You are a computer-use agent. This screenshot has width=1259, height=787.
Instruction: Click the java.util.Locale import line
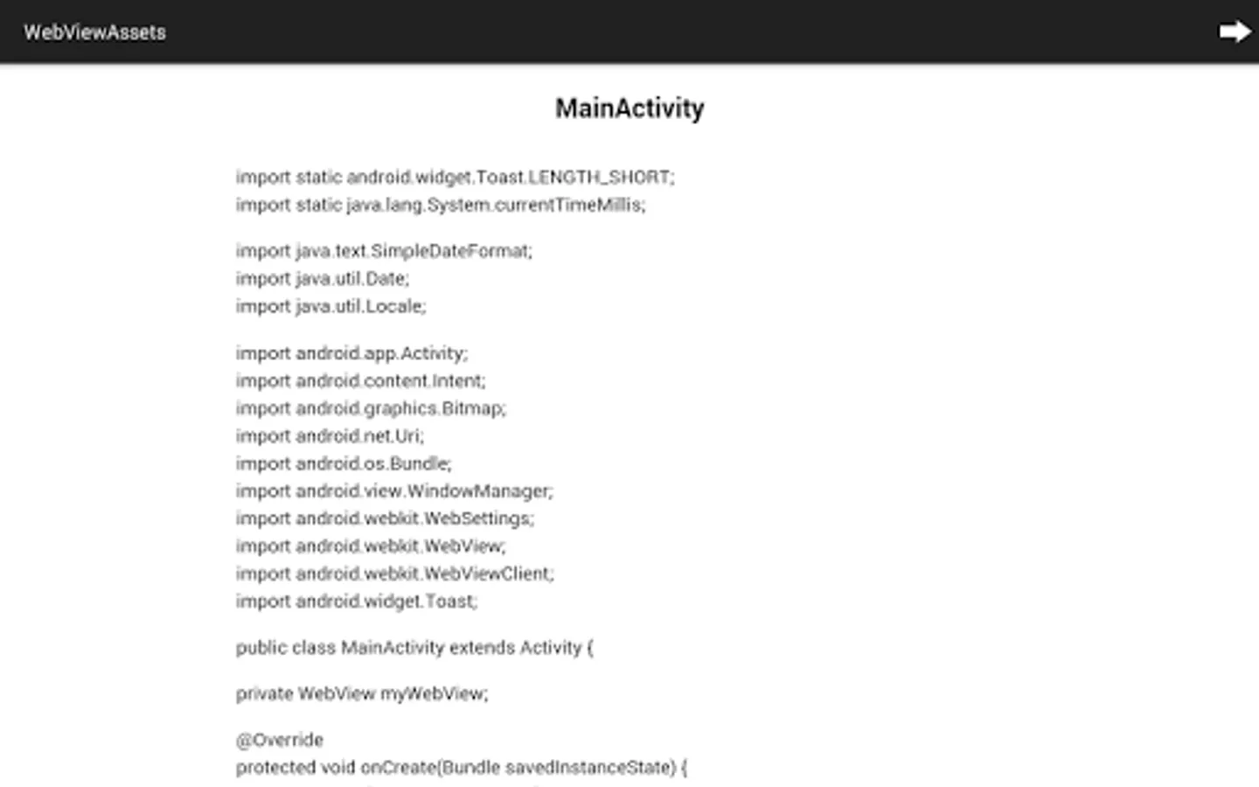coord(330,307)
